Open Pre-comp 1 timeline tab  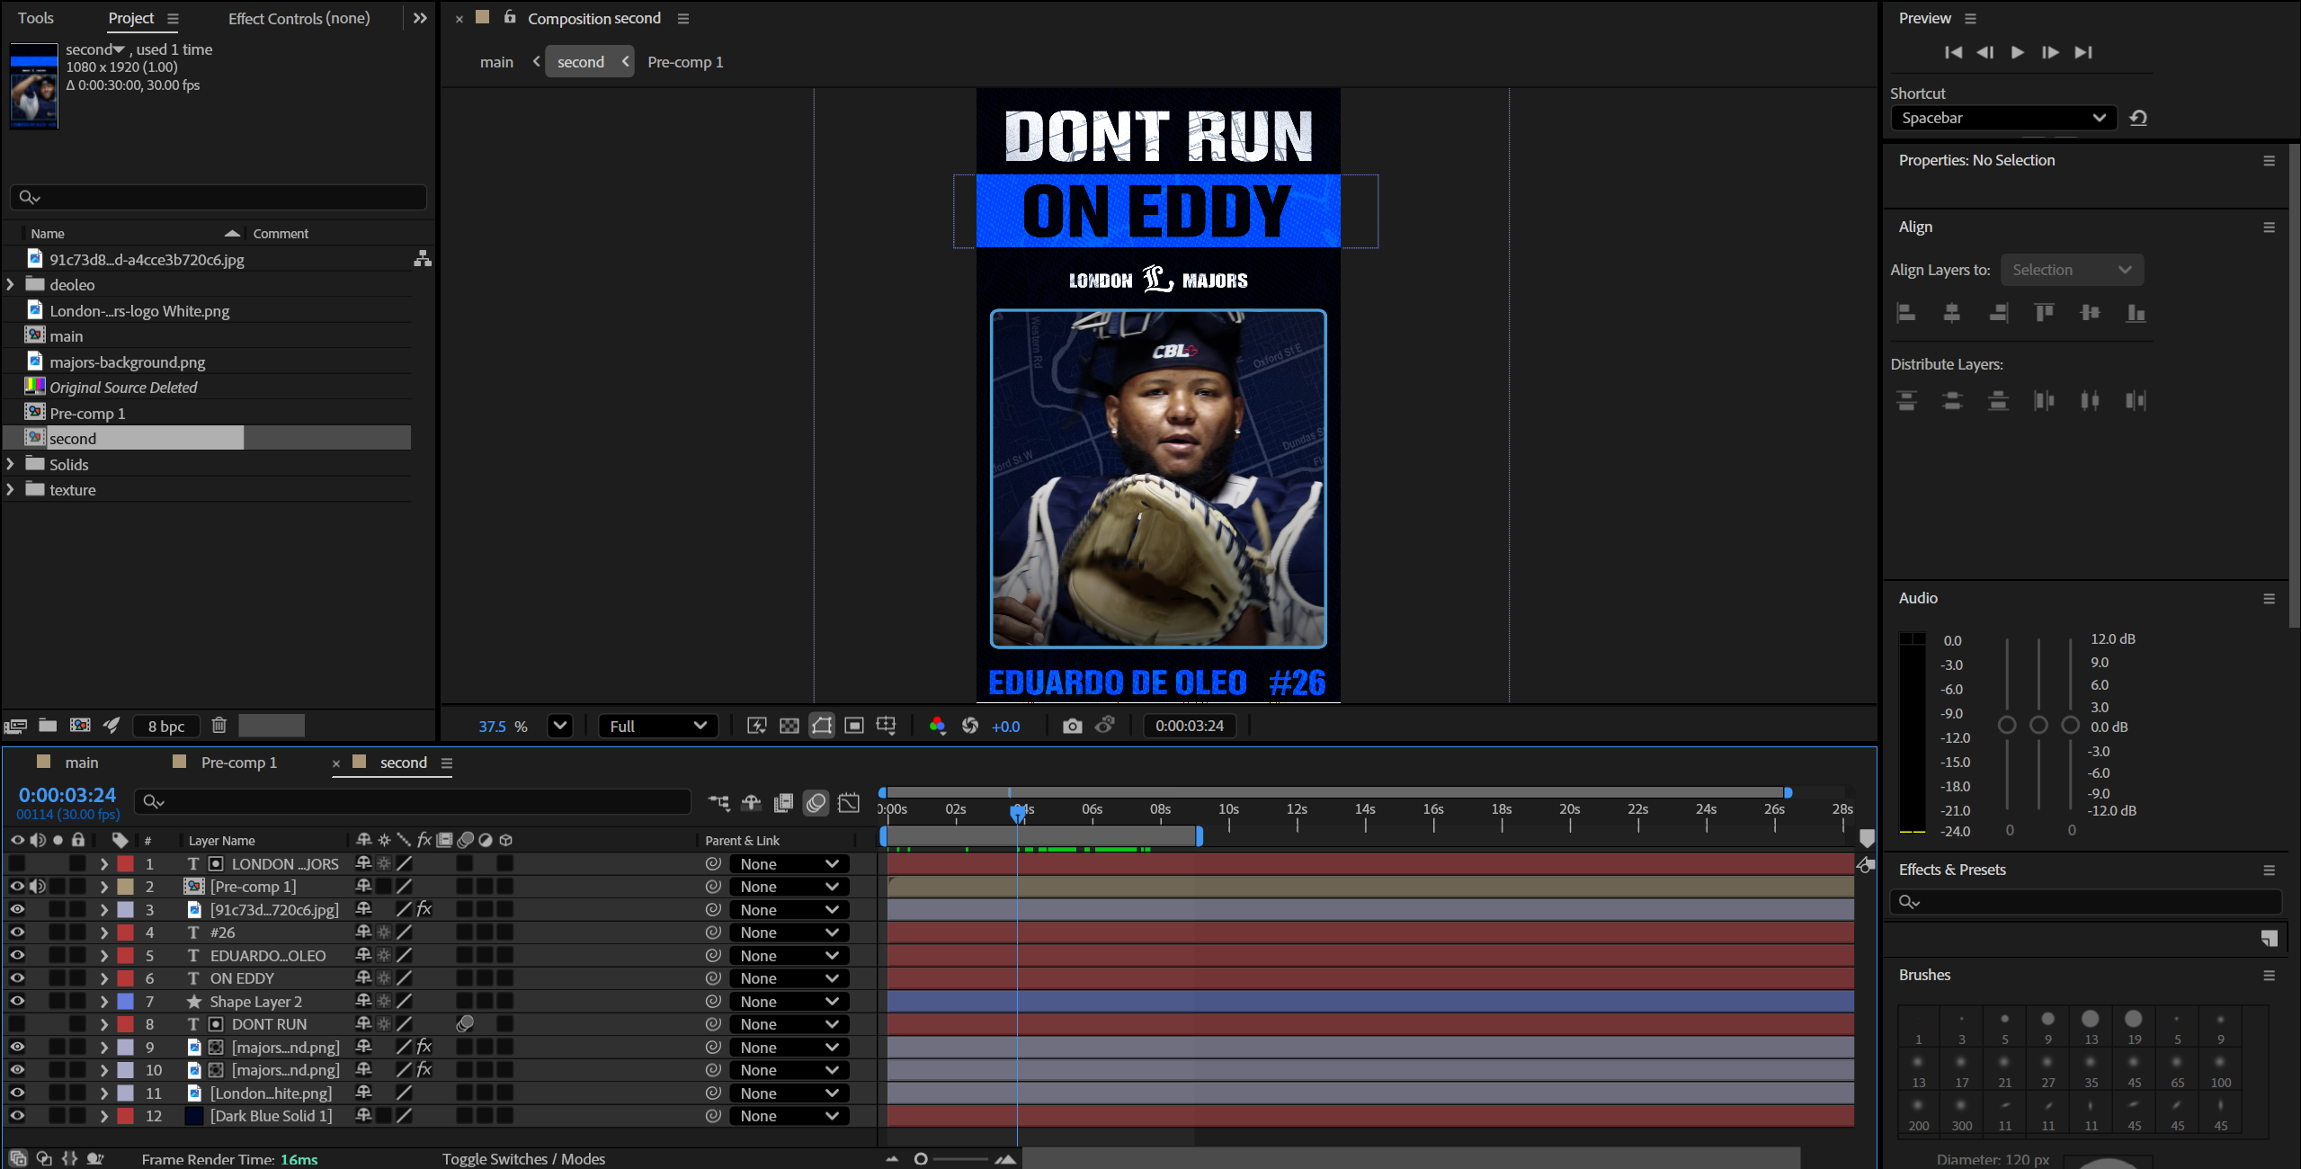238,763
